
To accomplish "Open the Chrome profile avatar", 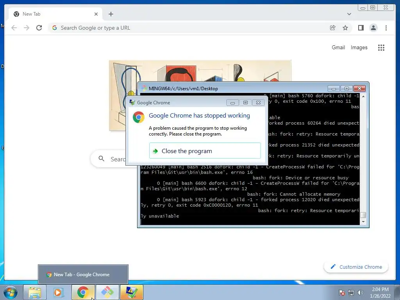I will point(373,28).
